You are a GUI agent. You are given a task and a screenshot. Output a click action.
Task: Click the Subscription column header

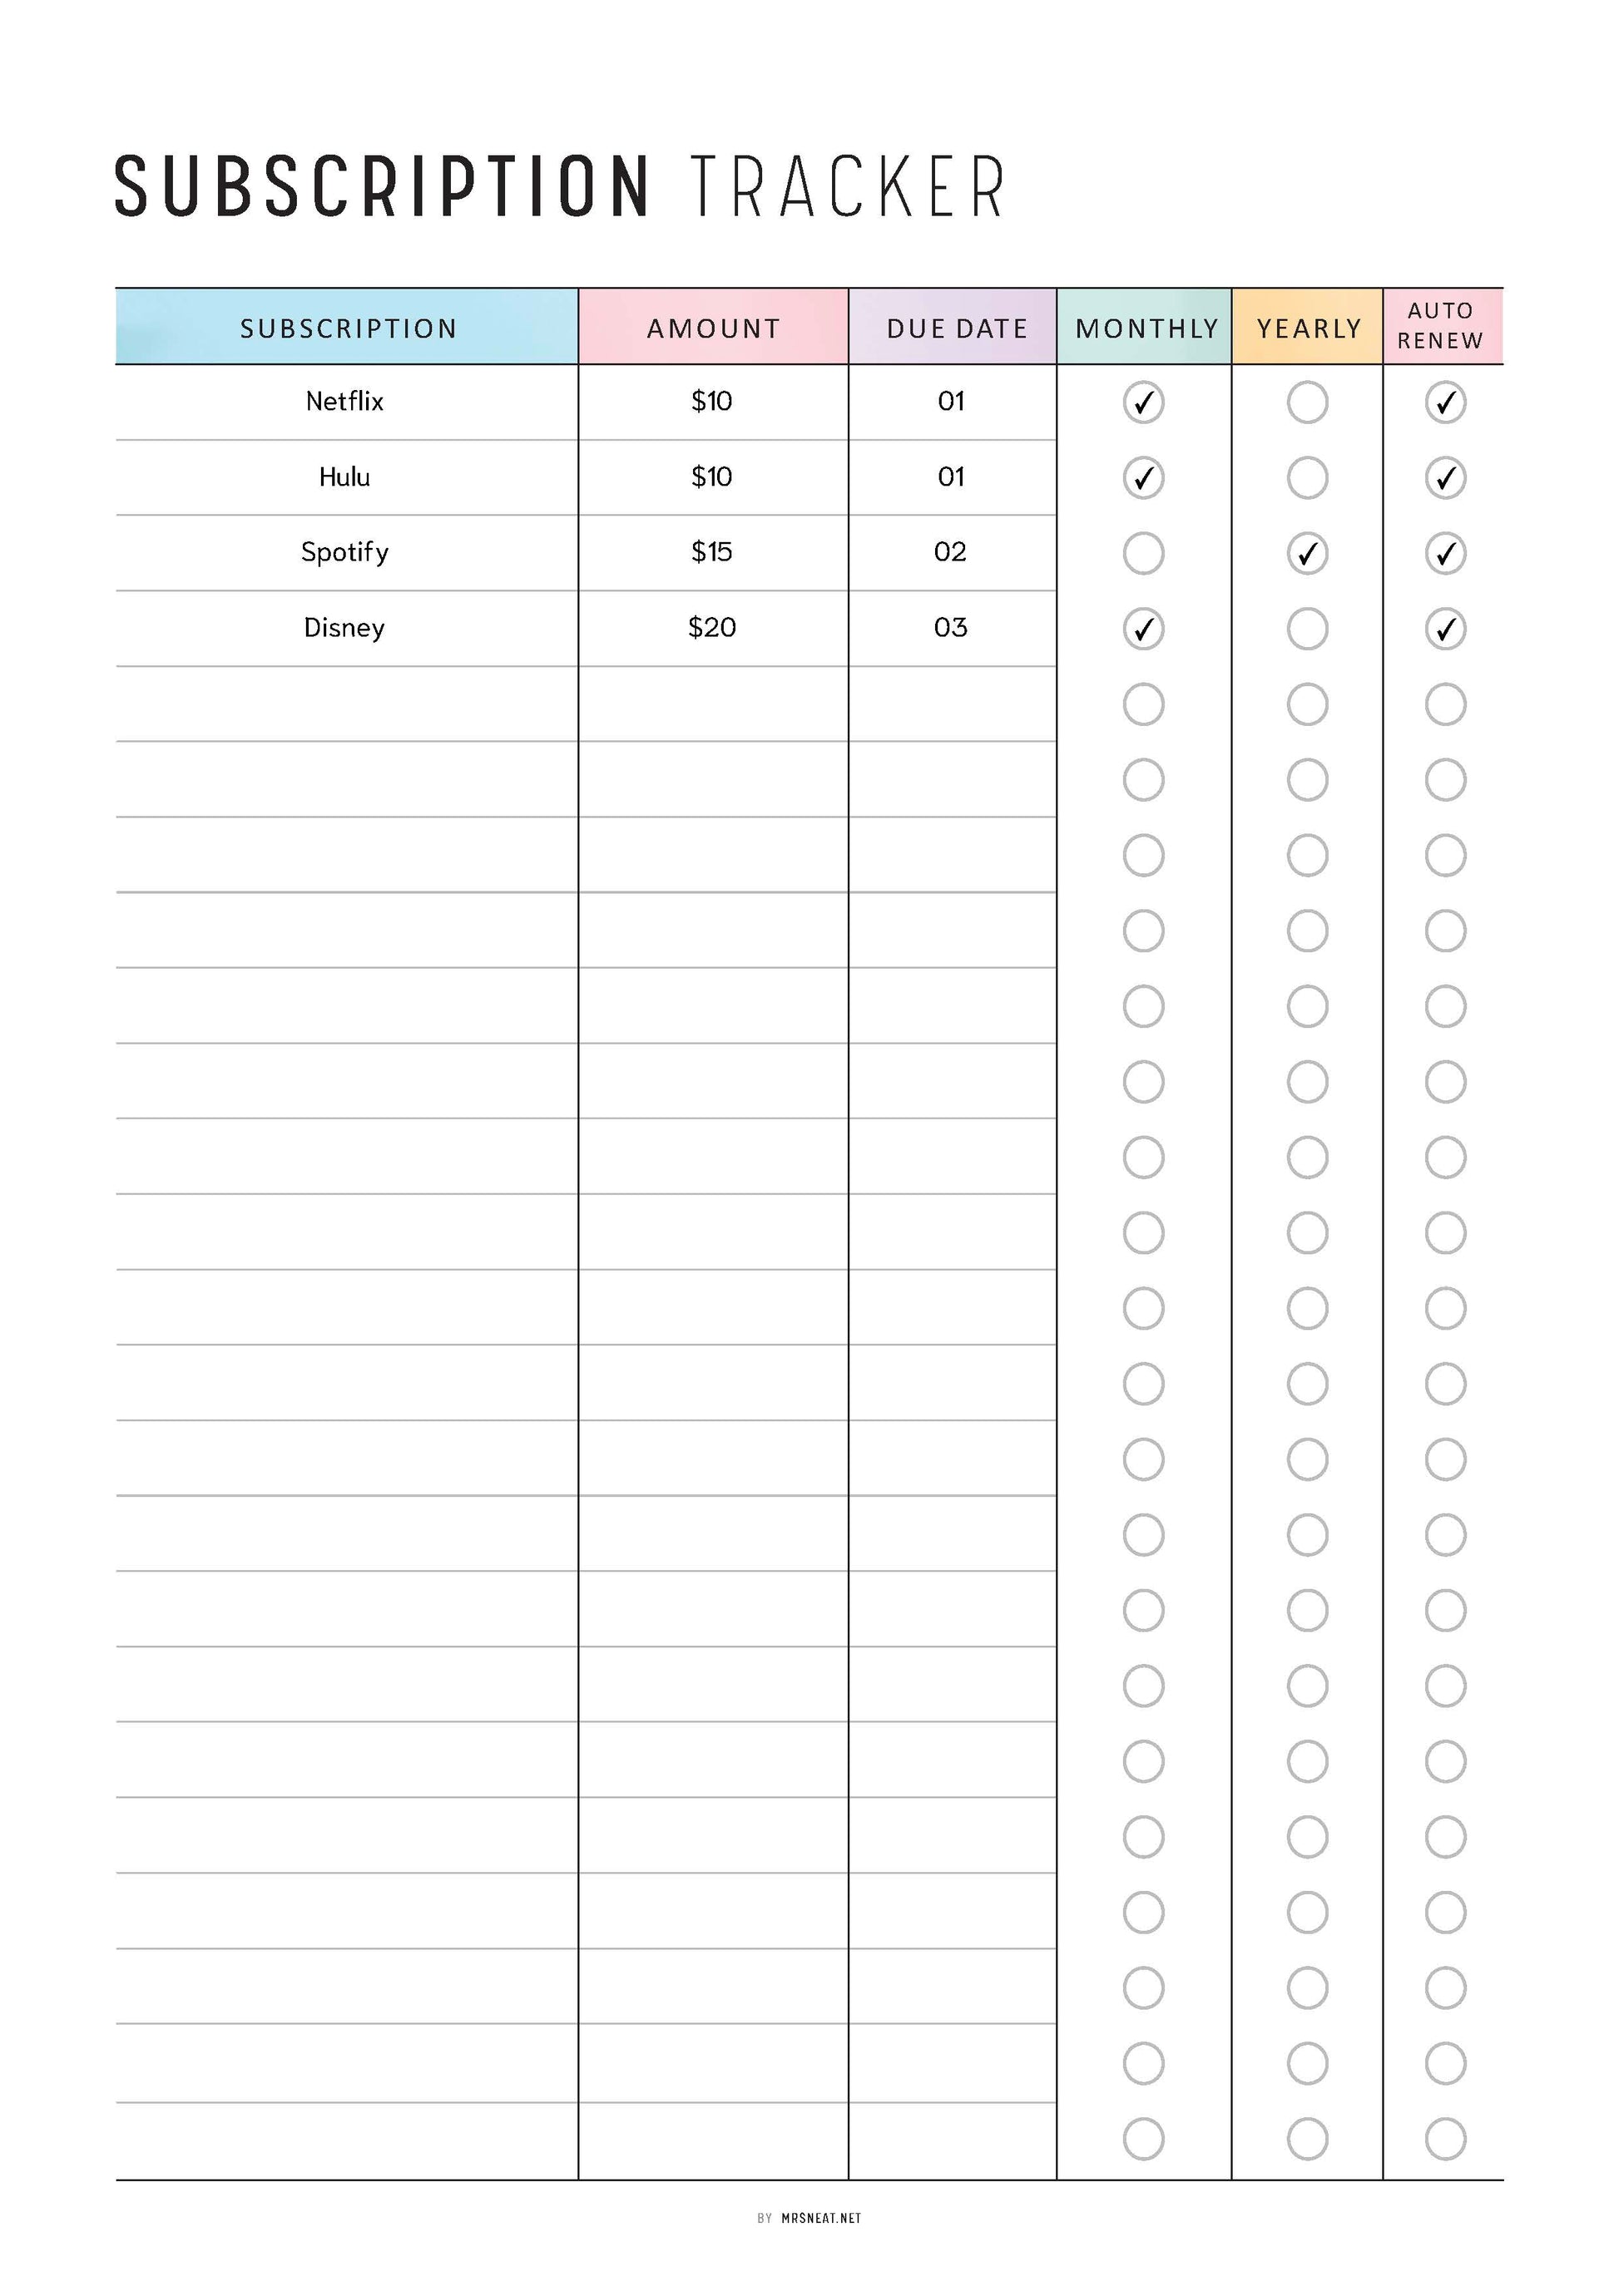[347, 328]
